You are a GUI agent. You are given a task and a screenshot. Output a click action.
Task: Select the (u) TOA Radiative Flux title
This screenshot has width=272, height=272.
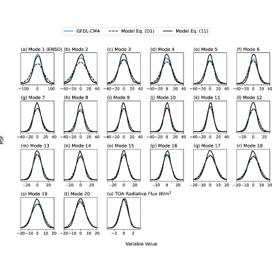click(139, 194)
